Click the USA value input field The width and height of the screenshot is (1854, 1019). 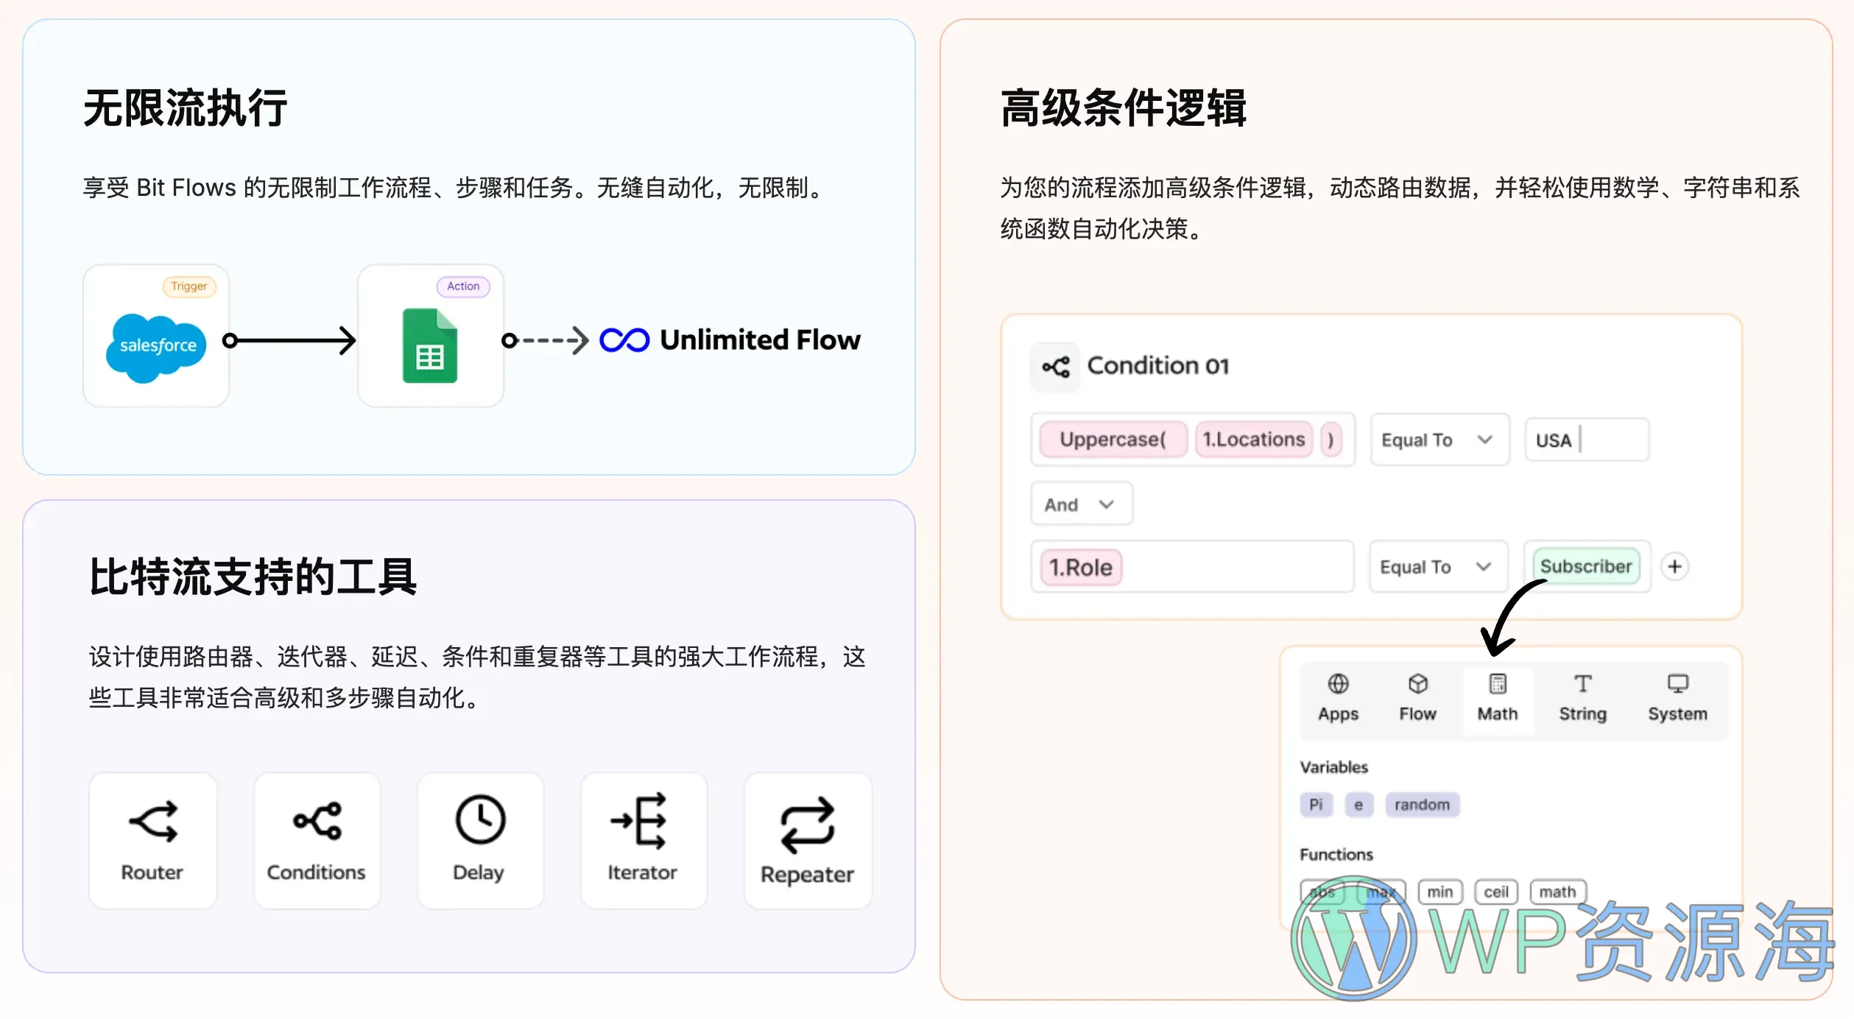click(1587, 440)
